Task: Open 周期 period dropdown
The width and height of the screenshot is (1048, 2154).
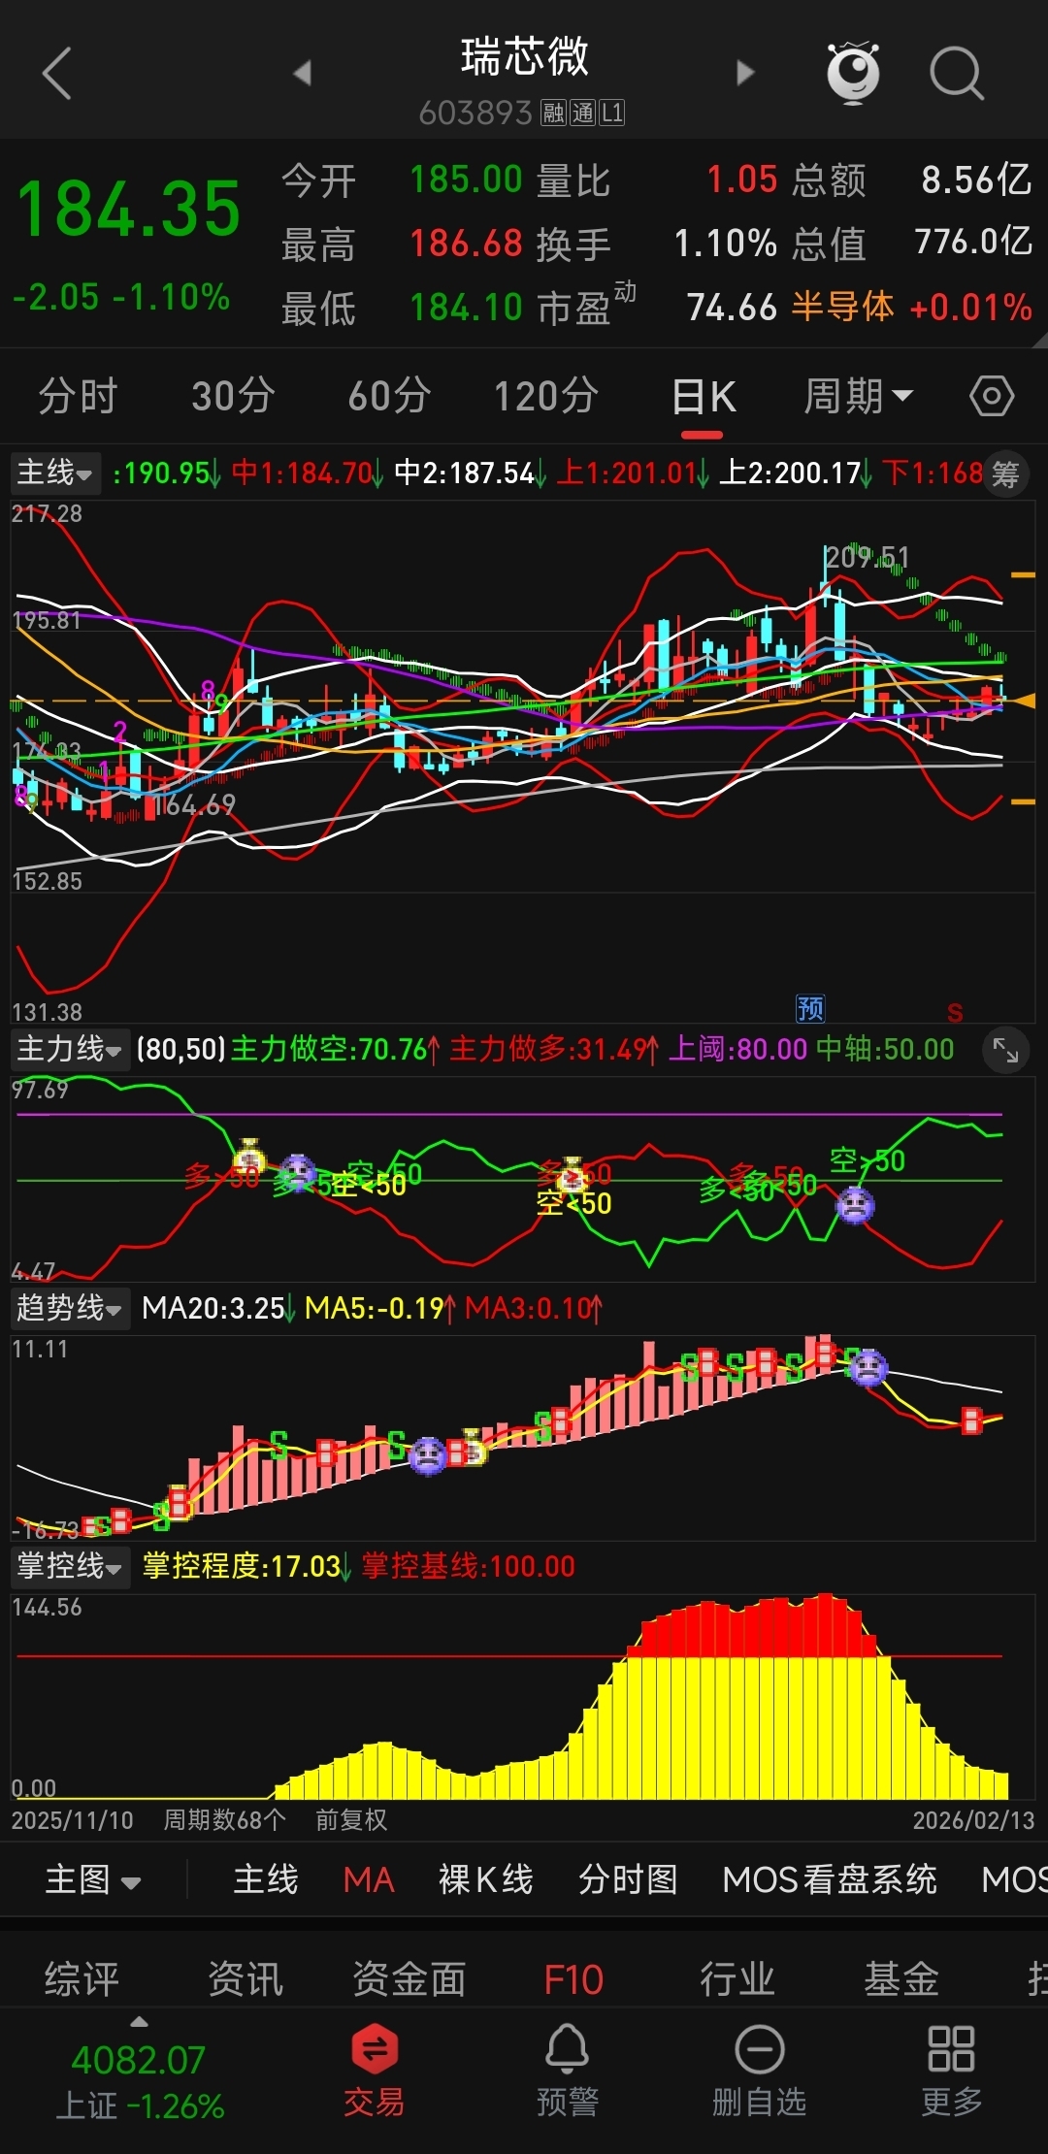Action: pyautogui.click(x=859, y=396)
